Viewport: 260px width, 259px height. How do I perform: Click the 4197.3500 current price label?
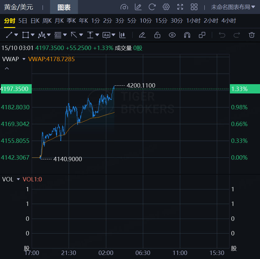pos(15,89)
